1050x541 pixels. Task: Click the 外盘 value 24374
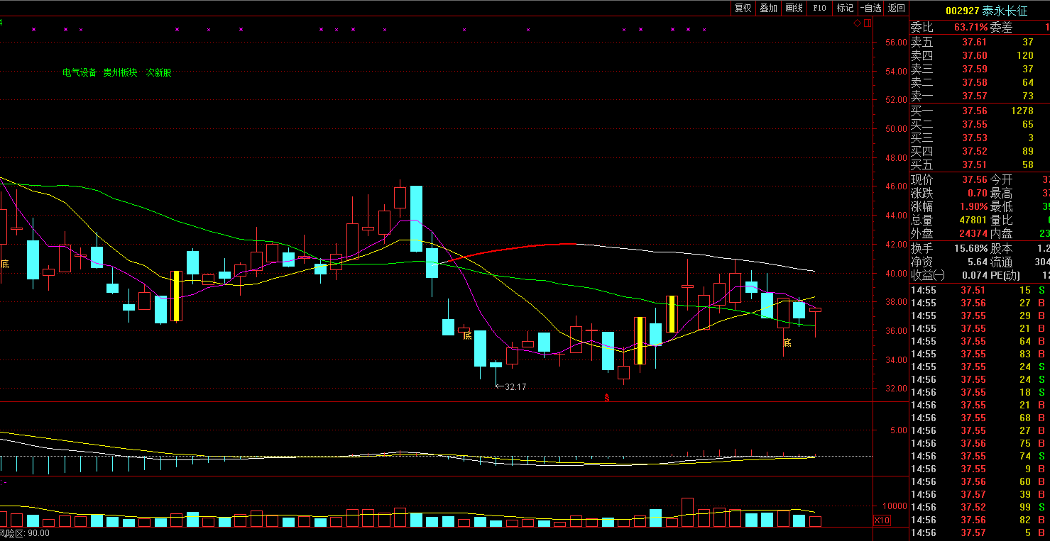pos(973,234)
